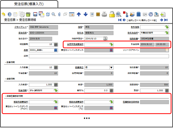The image size is (173, 129).
Task: Refresh data with blue circular arrows icon
Action: (48, 15)
